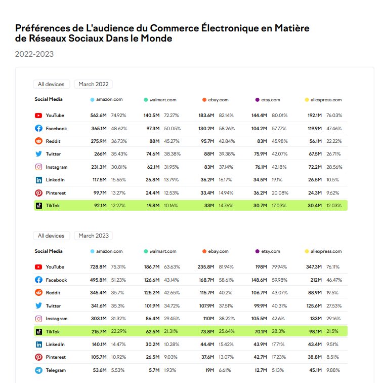Select the highlighted TikTok row in March 2022
Viewport: 383px width, 383px height.
tap(191, 206)
